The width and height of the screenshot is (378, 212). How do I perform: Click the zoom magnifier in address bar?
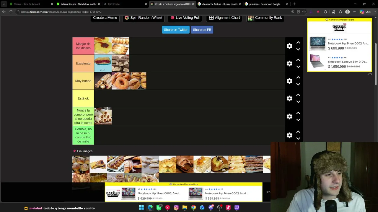(293, 12)
